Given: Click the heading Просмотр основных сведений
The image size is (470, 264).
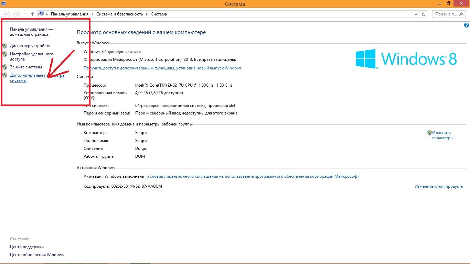Looking at the screenshot, I should pos(141,32).
